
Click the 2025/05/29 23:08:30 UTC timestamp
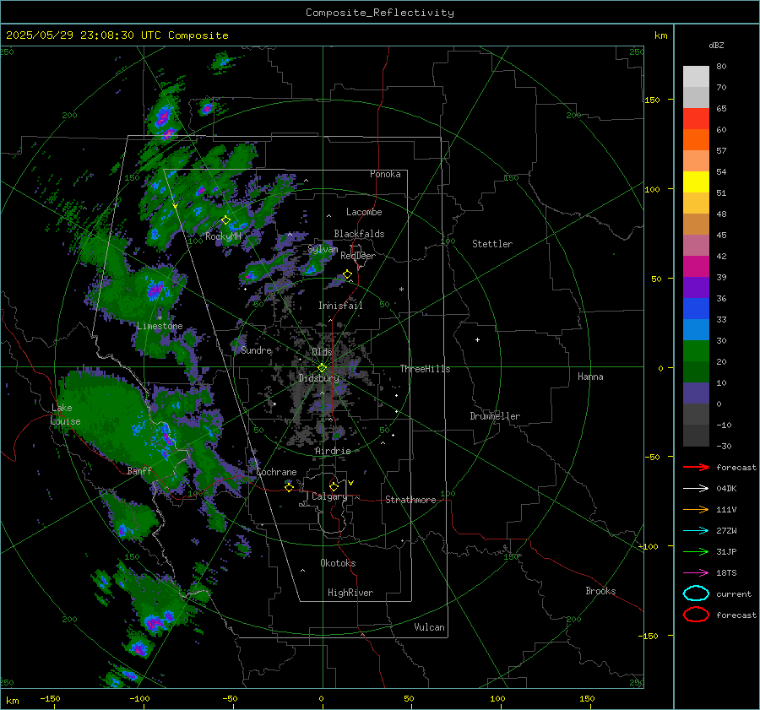[84, 35]
